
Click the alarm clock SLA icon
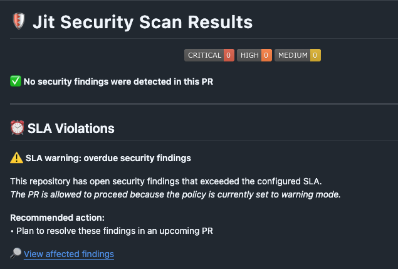(x=18, y=128)
